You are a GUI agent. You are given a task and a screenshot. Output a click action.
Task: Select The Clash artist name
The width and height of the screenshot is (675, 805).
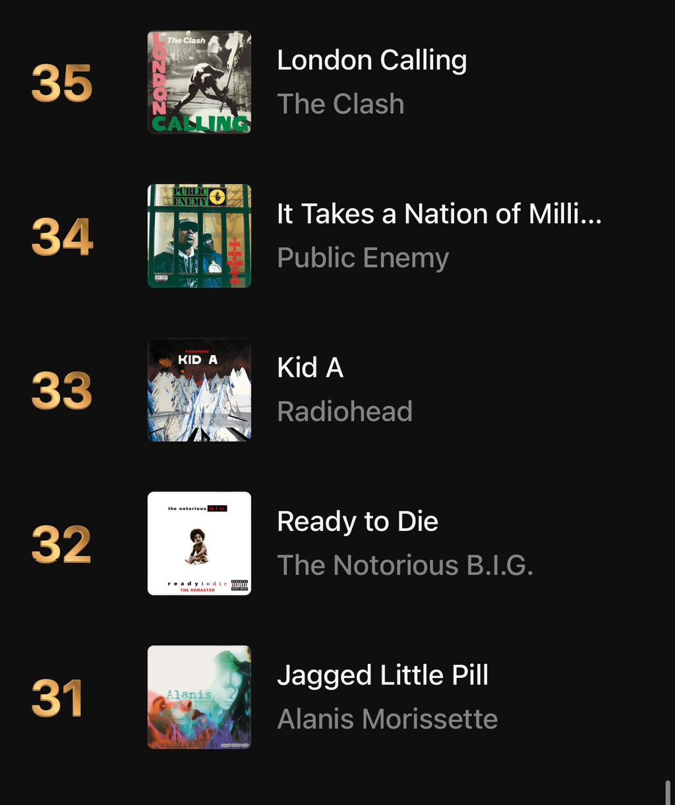[340, 104]
